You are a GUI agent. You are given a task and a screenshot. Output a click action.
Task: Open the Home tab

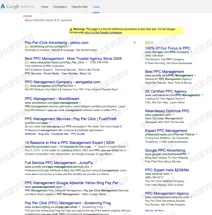coord(44,7)
